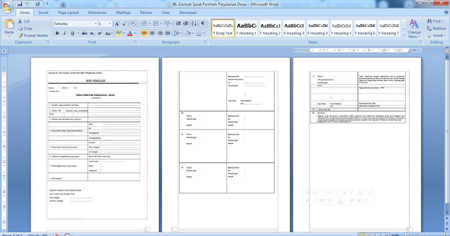
Task: Apply the Heading 7 style
Action: [x=388, y=28]
